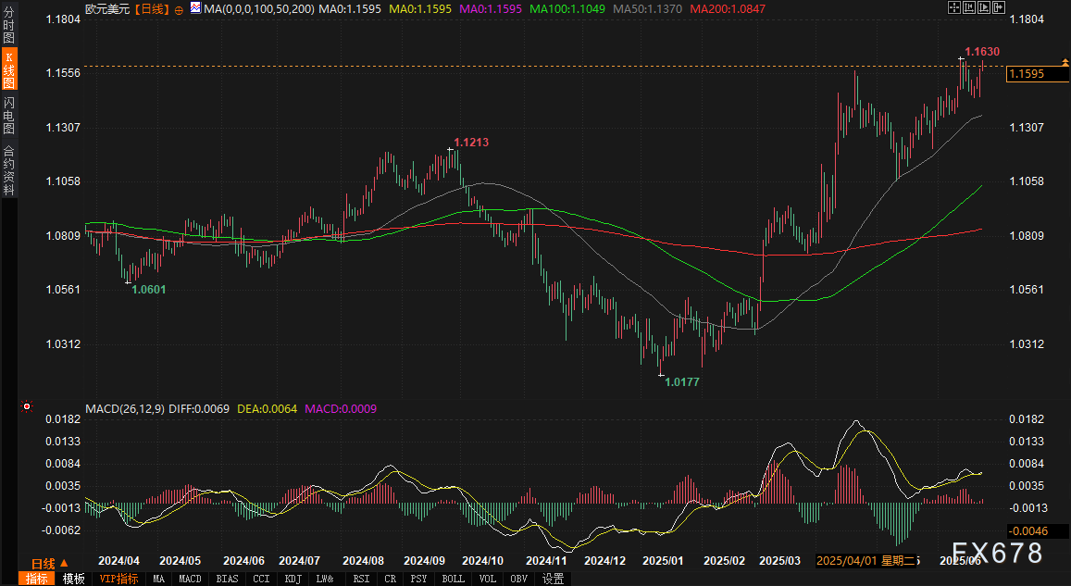Switch indicator to RSI
This screenshot has height=586, width=1071.
[x=360, y=579]
